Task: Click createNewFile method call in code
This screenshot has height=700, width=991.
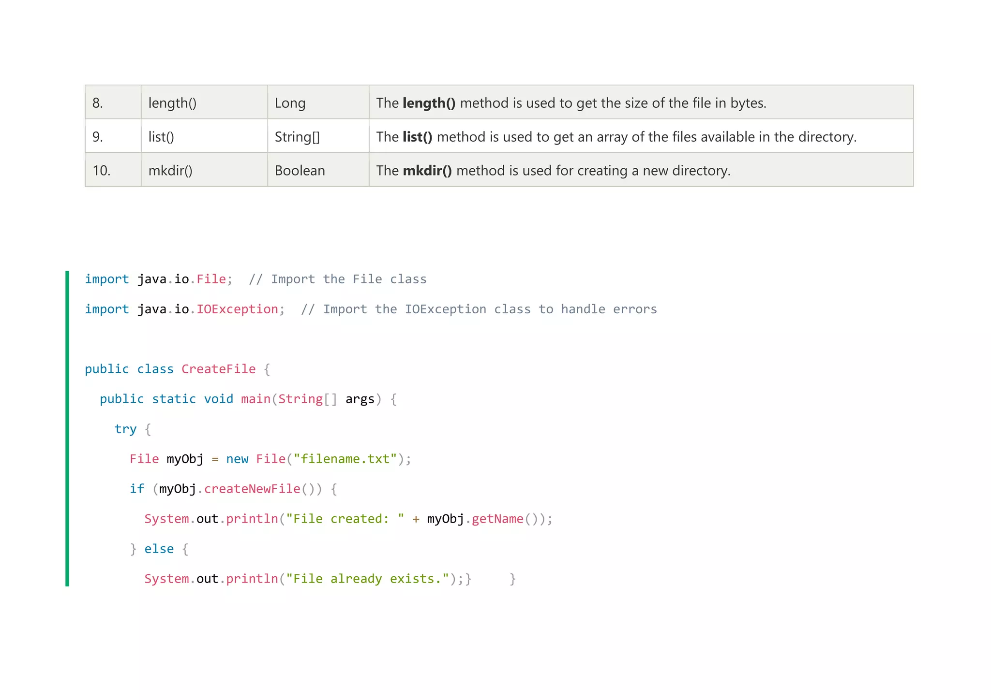Action: coord(252,489)
